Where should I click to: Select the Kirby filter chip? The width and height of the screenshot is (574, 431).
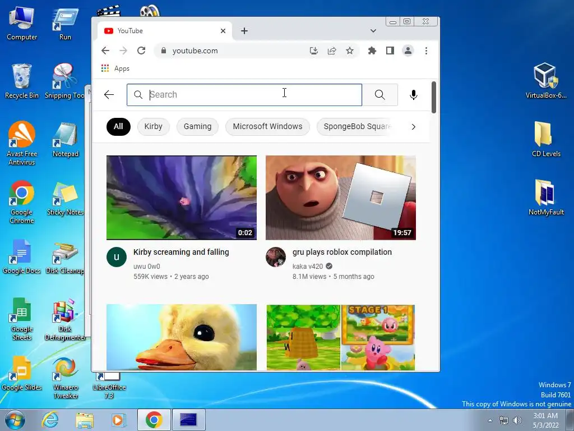coord(153,126)
